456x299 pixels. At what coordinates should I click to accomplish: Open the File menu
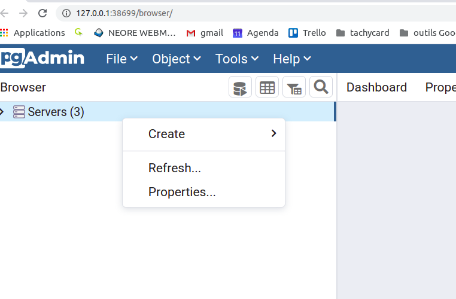(x=121, y=59)
